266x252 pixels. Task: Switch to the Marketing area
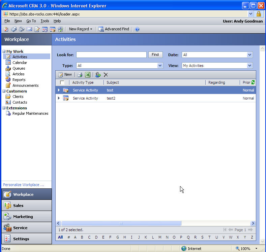[27, 217]
